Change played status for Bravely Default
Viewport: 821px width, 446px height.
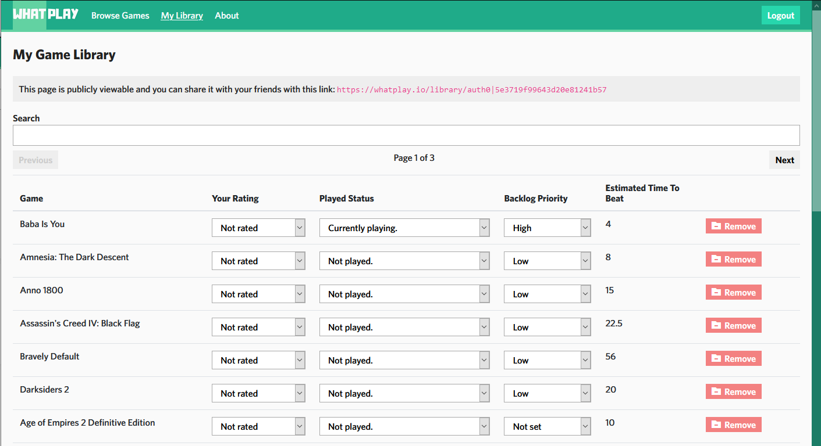coord(404,361)
